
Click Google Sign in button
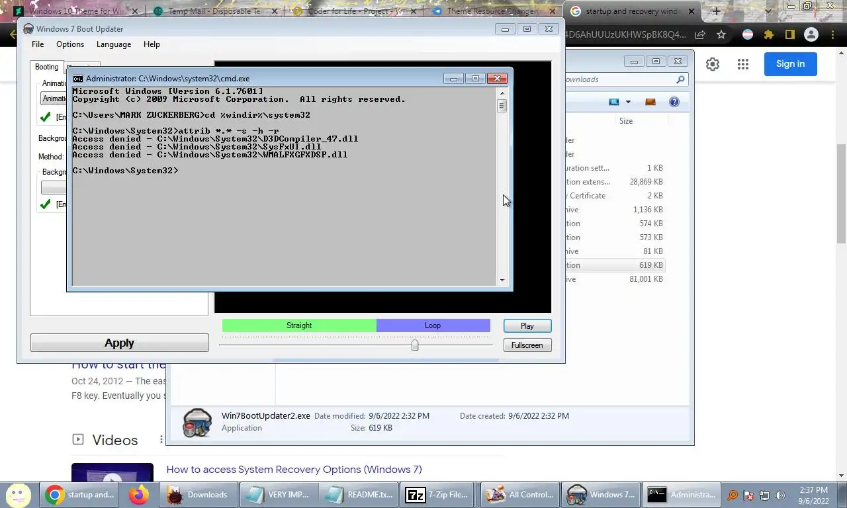point(790,64)
